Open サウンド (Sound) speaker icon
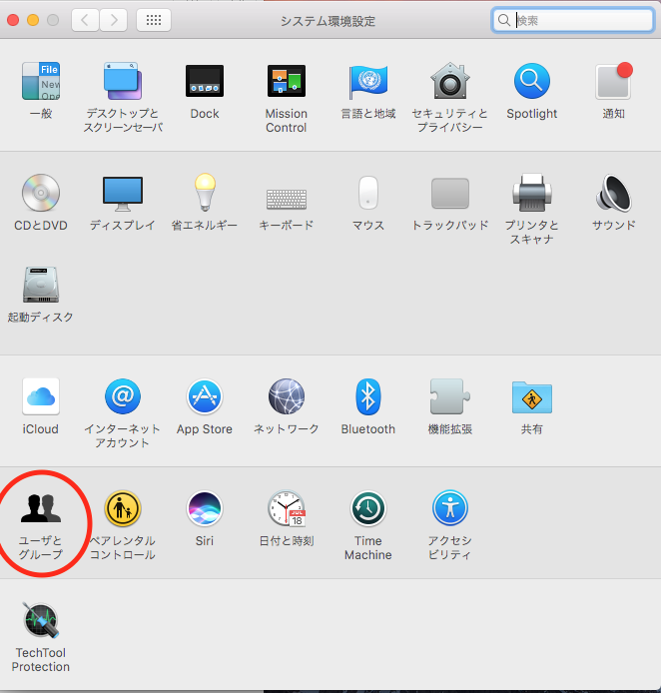661x693 pixels. point(614,193)
